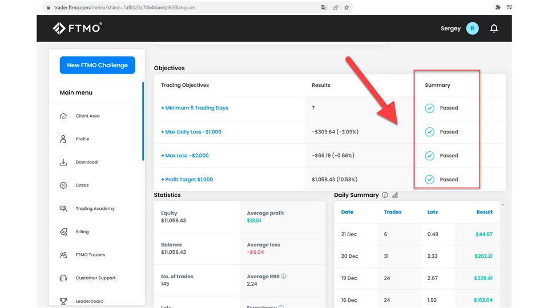Viewport: 548px width, 308px height.
Task: Open the notifications bell
Action: (x=494, y=29)
